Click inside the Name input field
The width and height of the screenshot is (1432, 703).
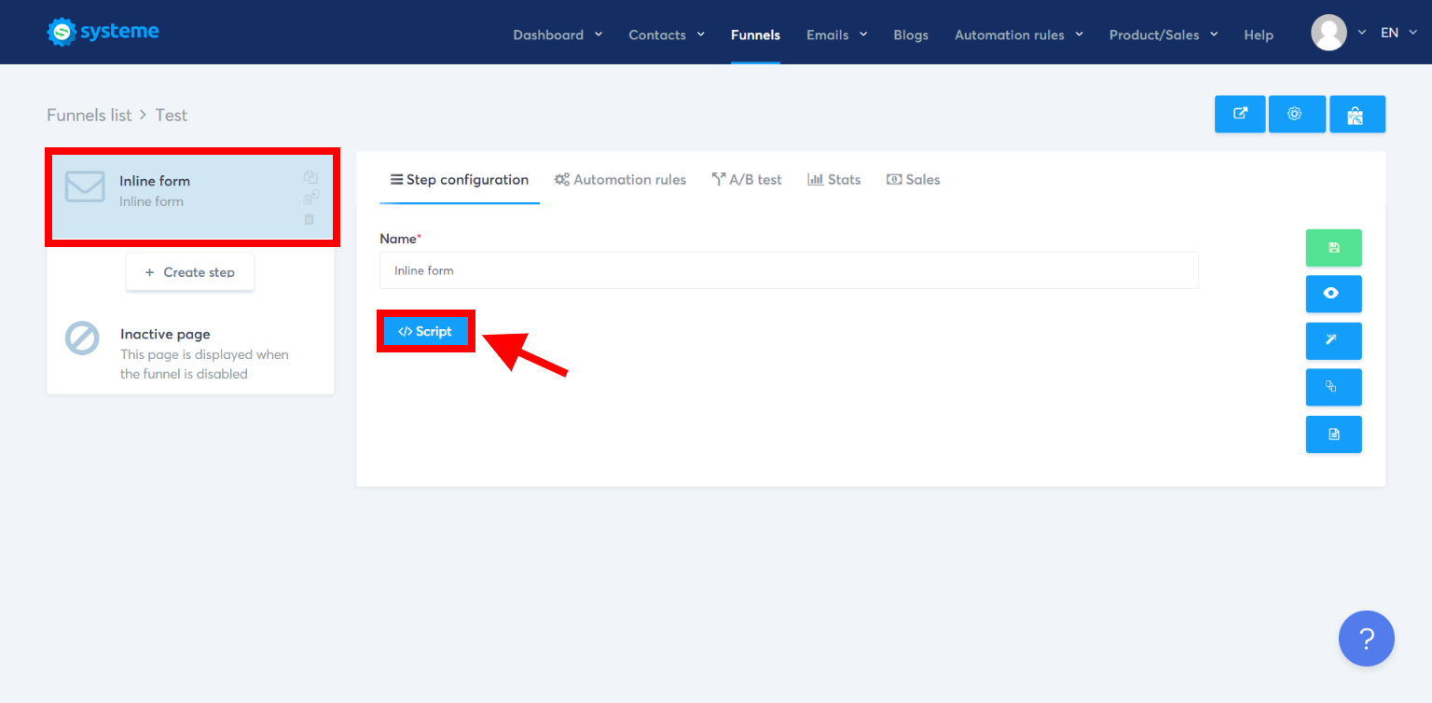(789, 270)
